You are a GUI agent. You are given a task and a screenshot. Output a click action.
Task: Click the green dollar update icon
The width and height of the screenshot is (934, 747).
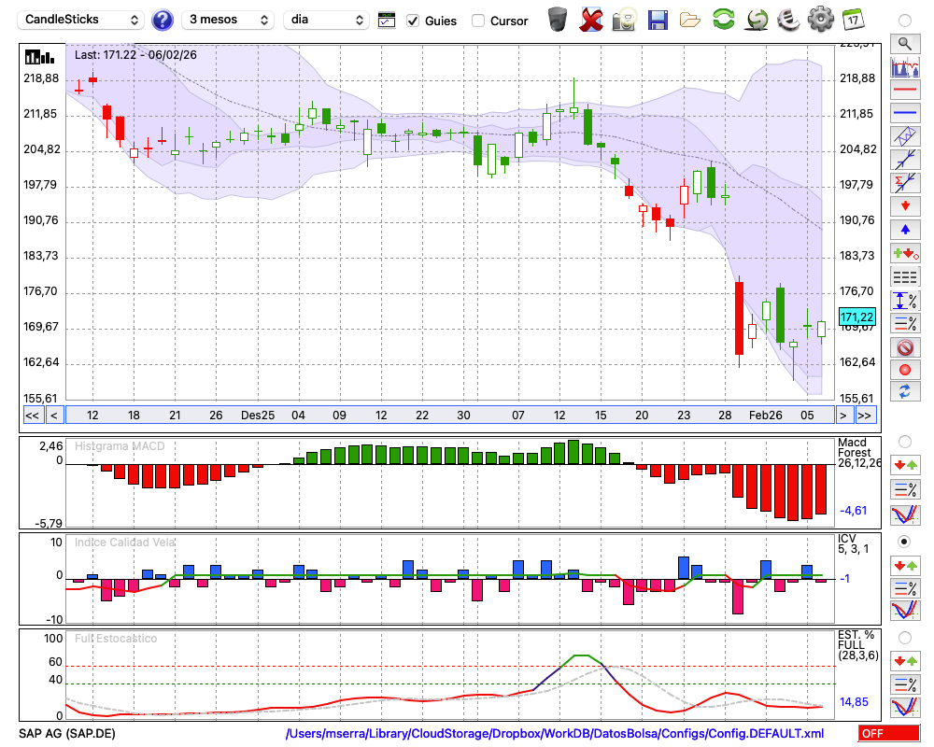[x=757, y=20]
